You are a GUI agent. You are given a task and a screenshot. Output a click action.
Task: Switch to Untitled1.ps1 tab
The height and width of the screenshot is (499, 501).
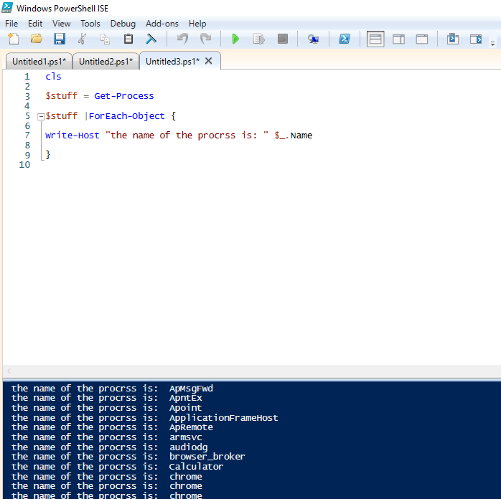[x=39, y=61]
